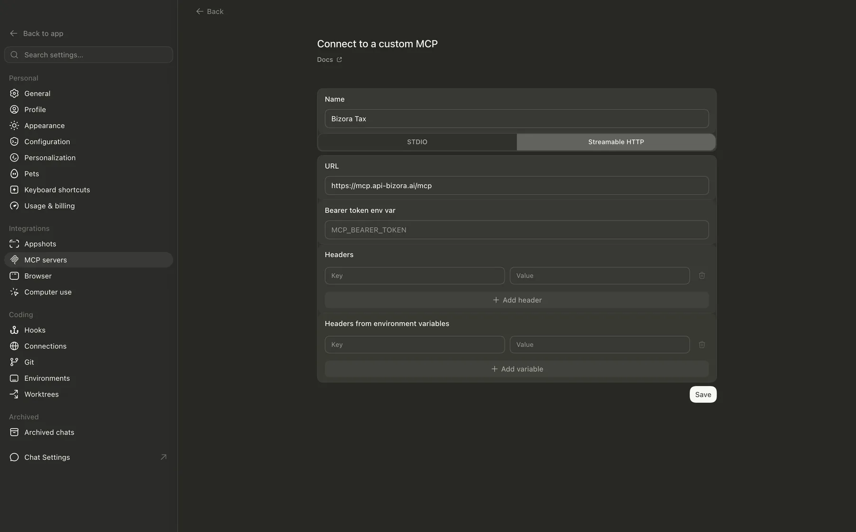Image resolution: width=856 pixels, height=532 pixels.
Task: Click the Personalization icon
Action: point(14,158)
